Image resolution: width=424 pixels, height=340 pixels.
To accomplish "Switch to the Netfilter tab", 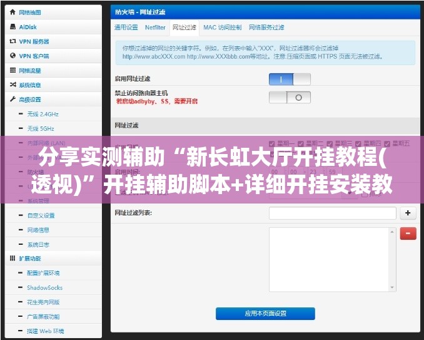I will 155,28.
